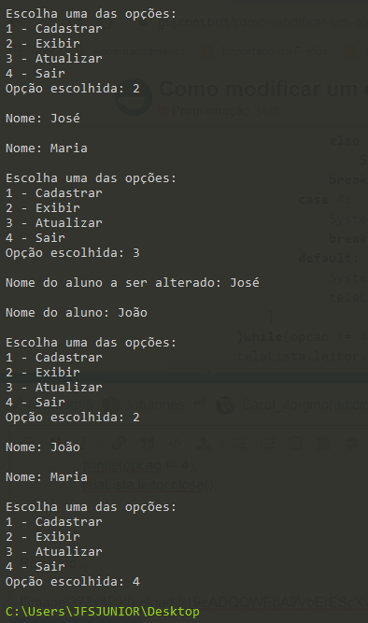The height and width of the screenshot is (623, 368).
Task: Open the gear options icon in editor toolbar
Action: pos(352,443)
